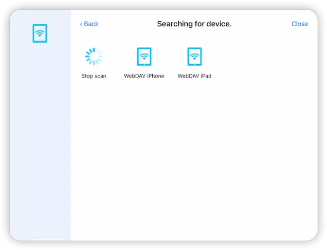Select the Wi-Fi device icon in the sidebar
Image resolution: width=327 pixels, height=250 pixels.
[x=40, y=34]
